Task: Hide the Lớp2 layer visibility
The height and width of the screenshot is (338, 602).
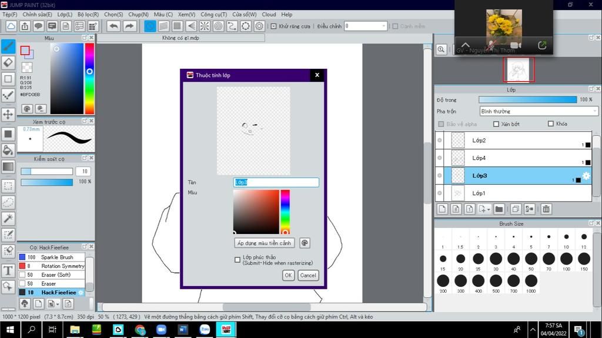Action: (439, 140)
